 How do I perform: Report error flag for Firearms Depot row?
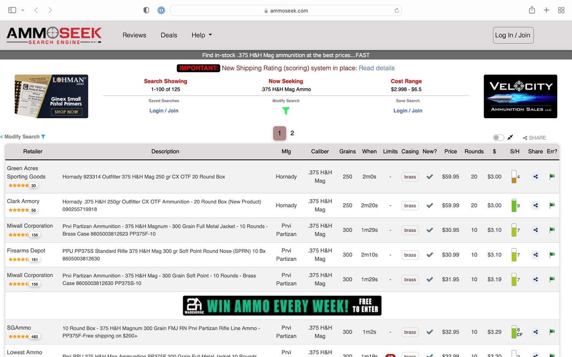(552, 255)
